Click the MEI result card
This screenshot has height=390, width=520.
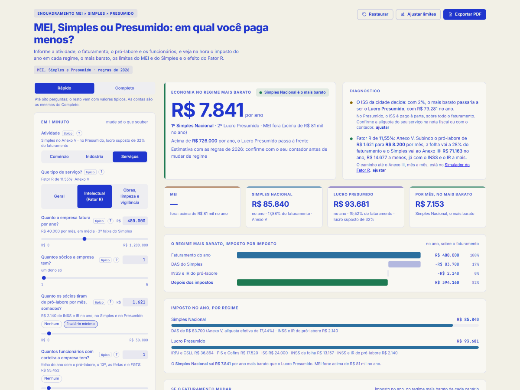pos(202,207)
